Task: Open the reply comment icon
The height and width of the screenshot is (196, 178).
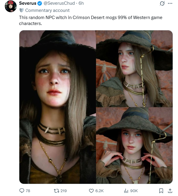Action: click(x=22, y=191)
